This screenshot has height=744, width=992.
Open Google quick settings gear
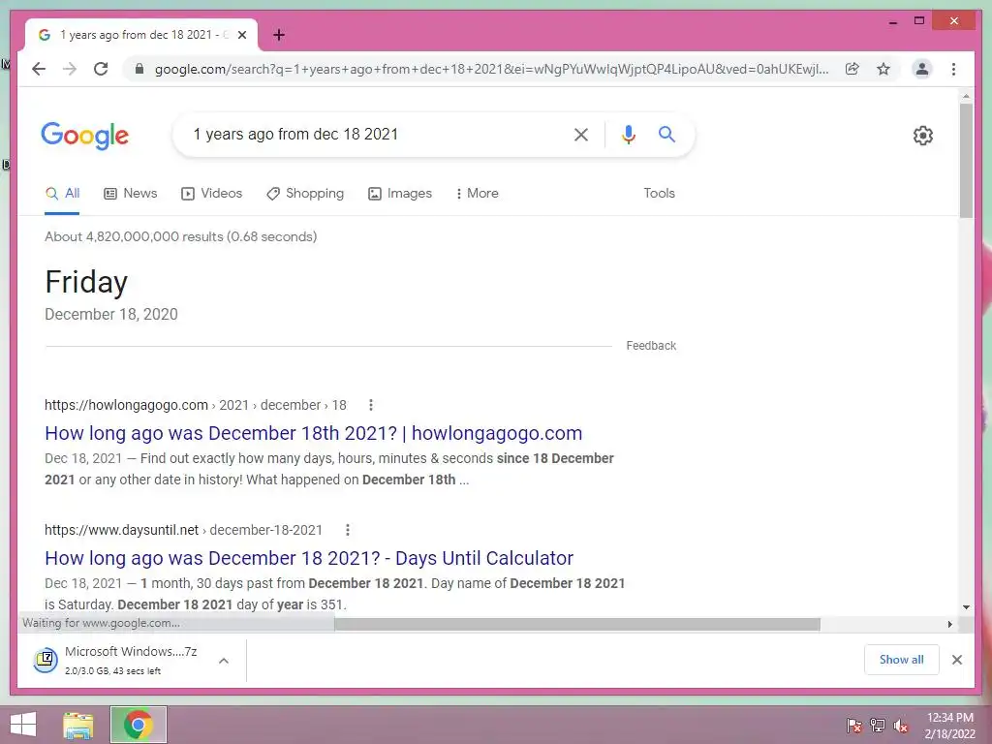coord(923,136)
